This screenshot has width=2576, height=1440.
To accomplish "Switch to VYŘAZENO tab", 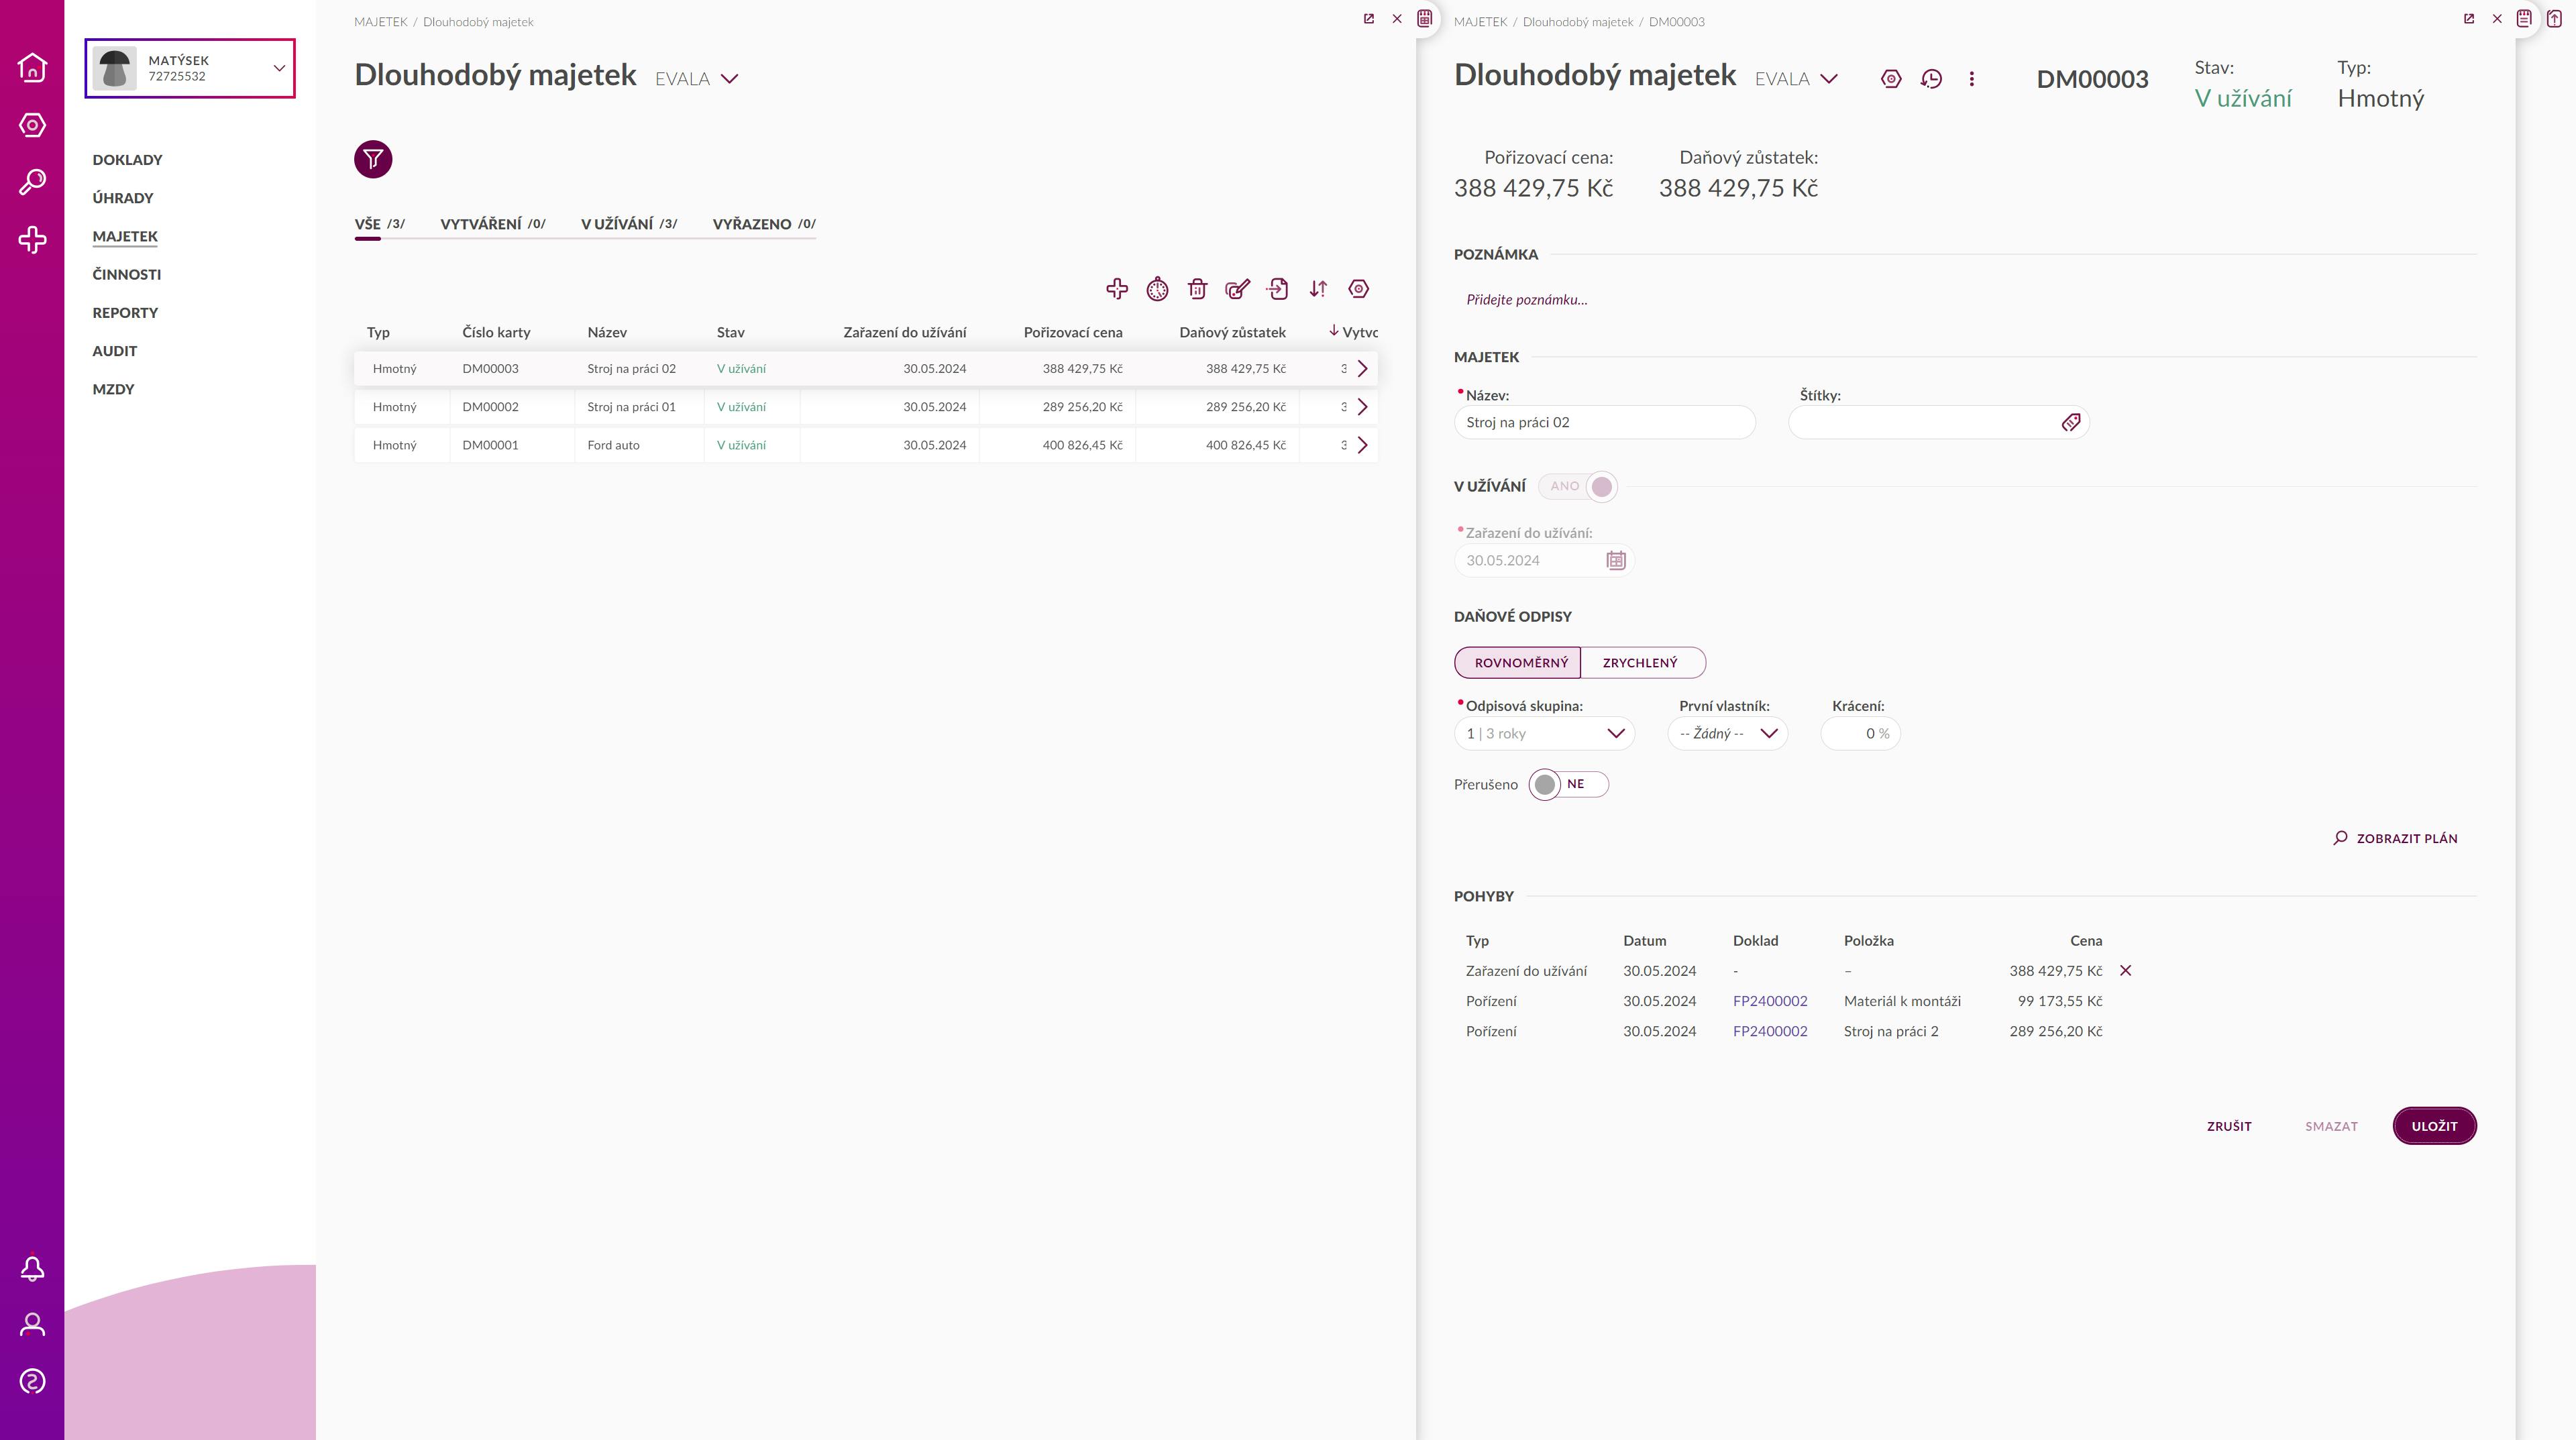I will 764,224.
